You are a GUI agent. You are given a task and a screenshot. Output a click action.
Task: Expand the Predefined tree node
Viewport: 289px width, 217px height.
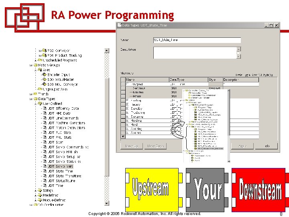click(x=35, y=195)
